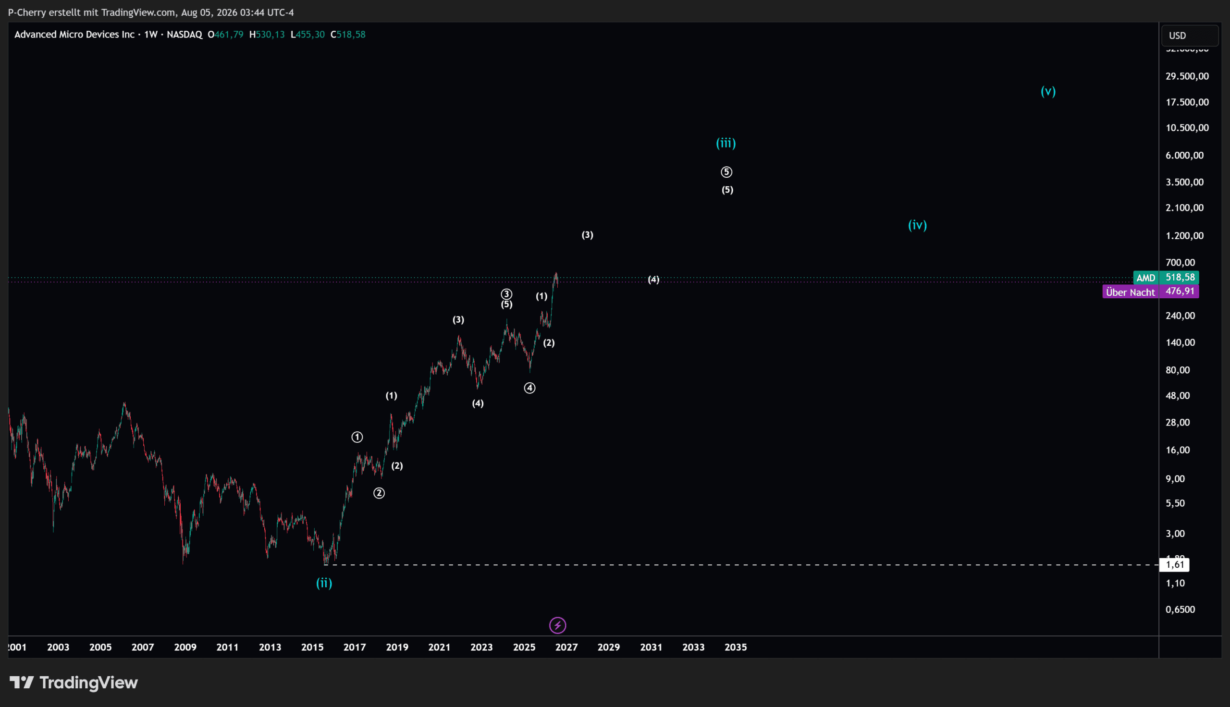
Task: Click the 2011 label on the time axis
Action: [227, 647]
